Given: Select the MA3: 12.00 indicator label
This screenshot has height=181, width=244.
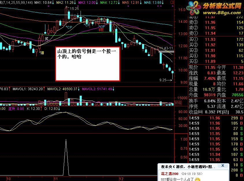Looking at the screenshot, I should 88,3.
